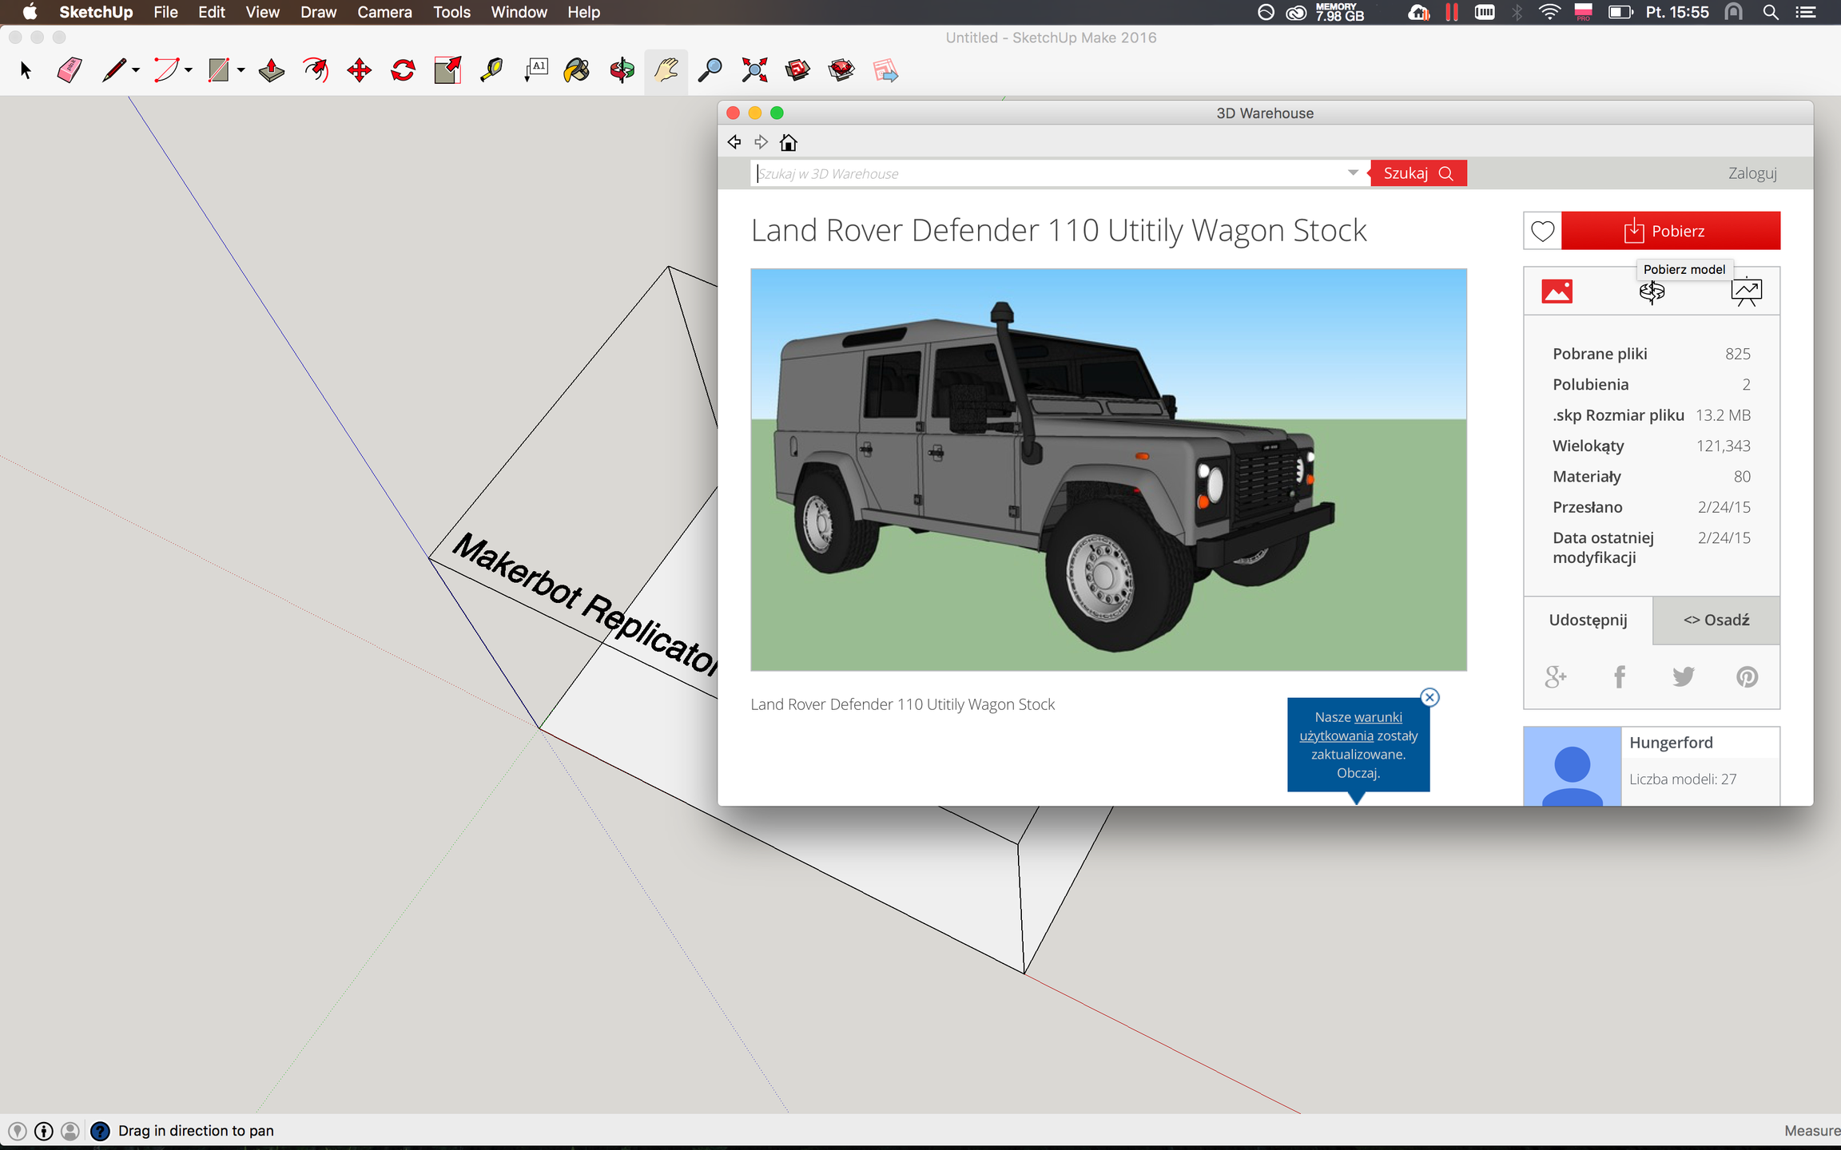Image resolution: width=1841 pixels, height=1150 pixels.
Task: Open the model statistics chart icon
Action: 1747,291
